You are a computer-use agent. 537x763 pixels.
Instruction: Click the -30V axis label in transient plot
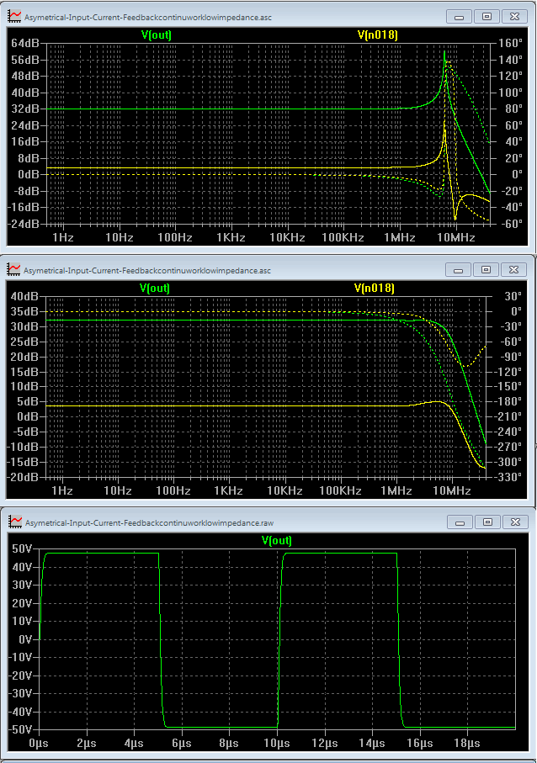20,693
